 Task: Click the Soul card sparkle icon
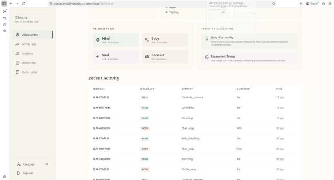(x=98, y=57)
